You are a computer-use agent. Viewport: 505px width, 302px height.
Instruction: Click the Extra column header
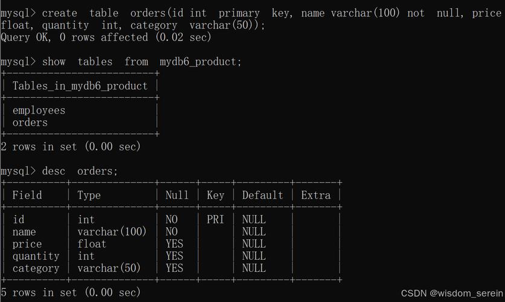pyautogui.click(x=316, y=195)
